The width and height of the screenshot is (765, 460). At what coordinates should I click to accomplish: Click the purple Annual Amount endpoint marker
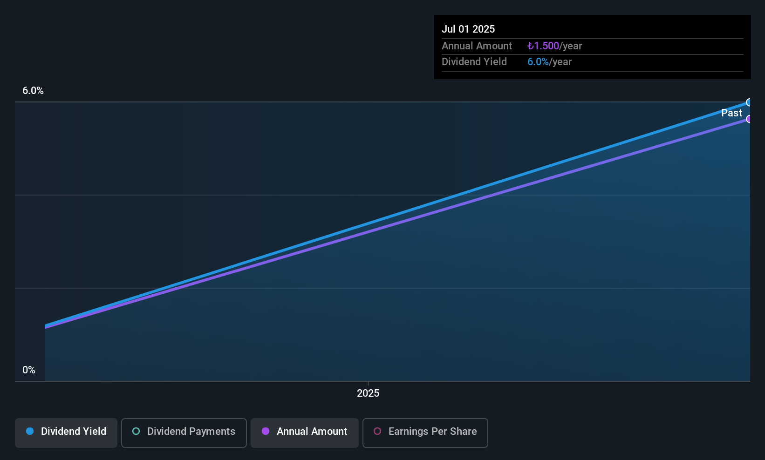pyautogui.click(x=749, y=119)
